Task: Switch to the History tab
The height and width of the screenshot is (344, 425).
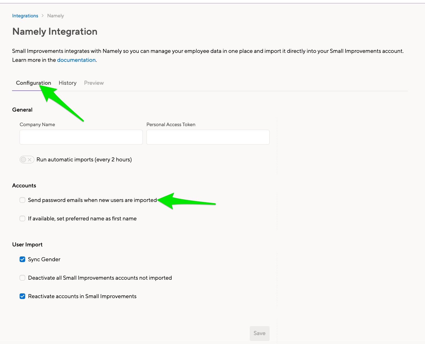Action: coord(67,83)
